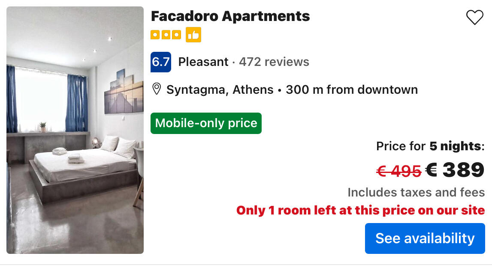Click the 300 m from downtown text
Screen dimensions: 492x268
(351, 90)
